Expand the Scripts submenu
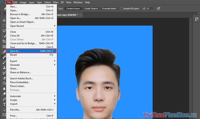 pyautogui.click(x=32, y=100)
